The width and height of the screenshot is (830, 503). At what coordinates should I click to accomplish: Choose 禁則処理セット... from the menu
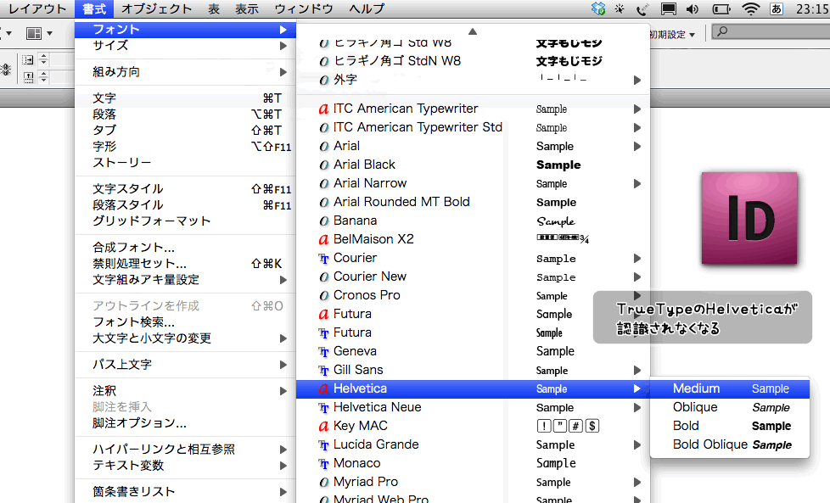(x=185, y=264)
